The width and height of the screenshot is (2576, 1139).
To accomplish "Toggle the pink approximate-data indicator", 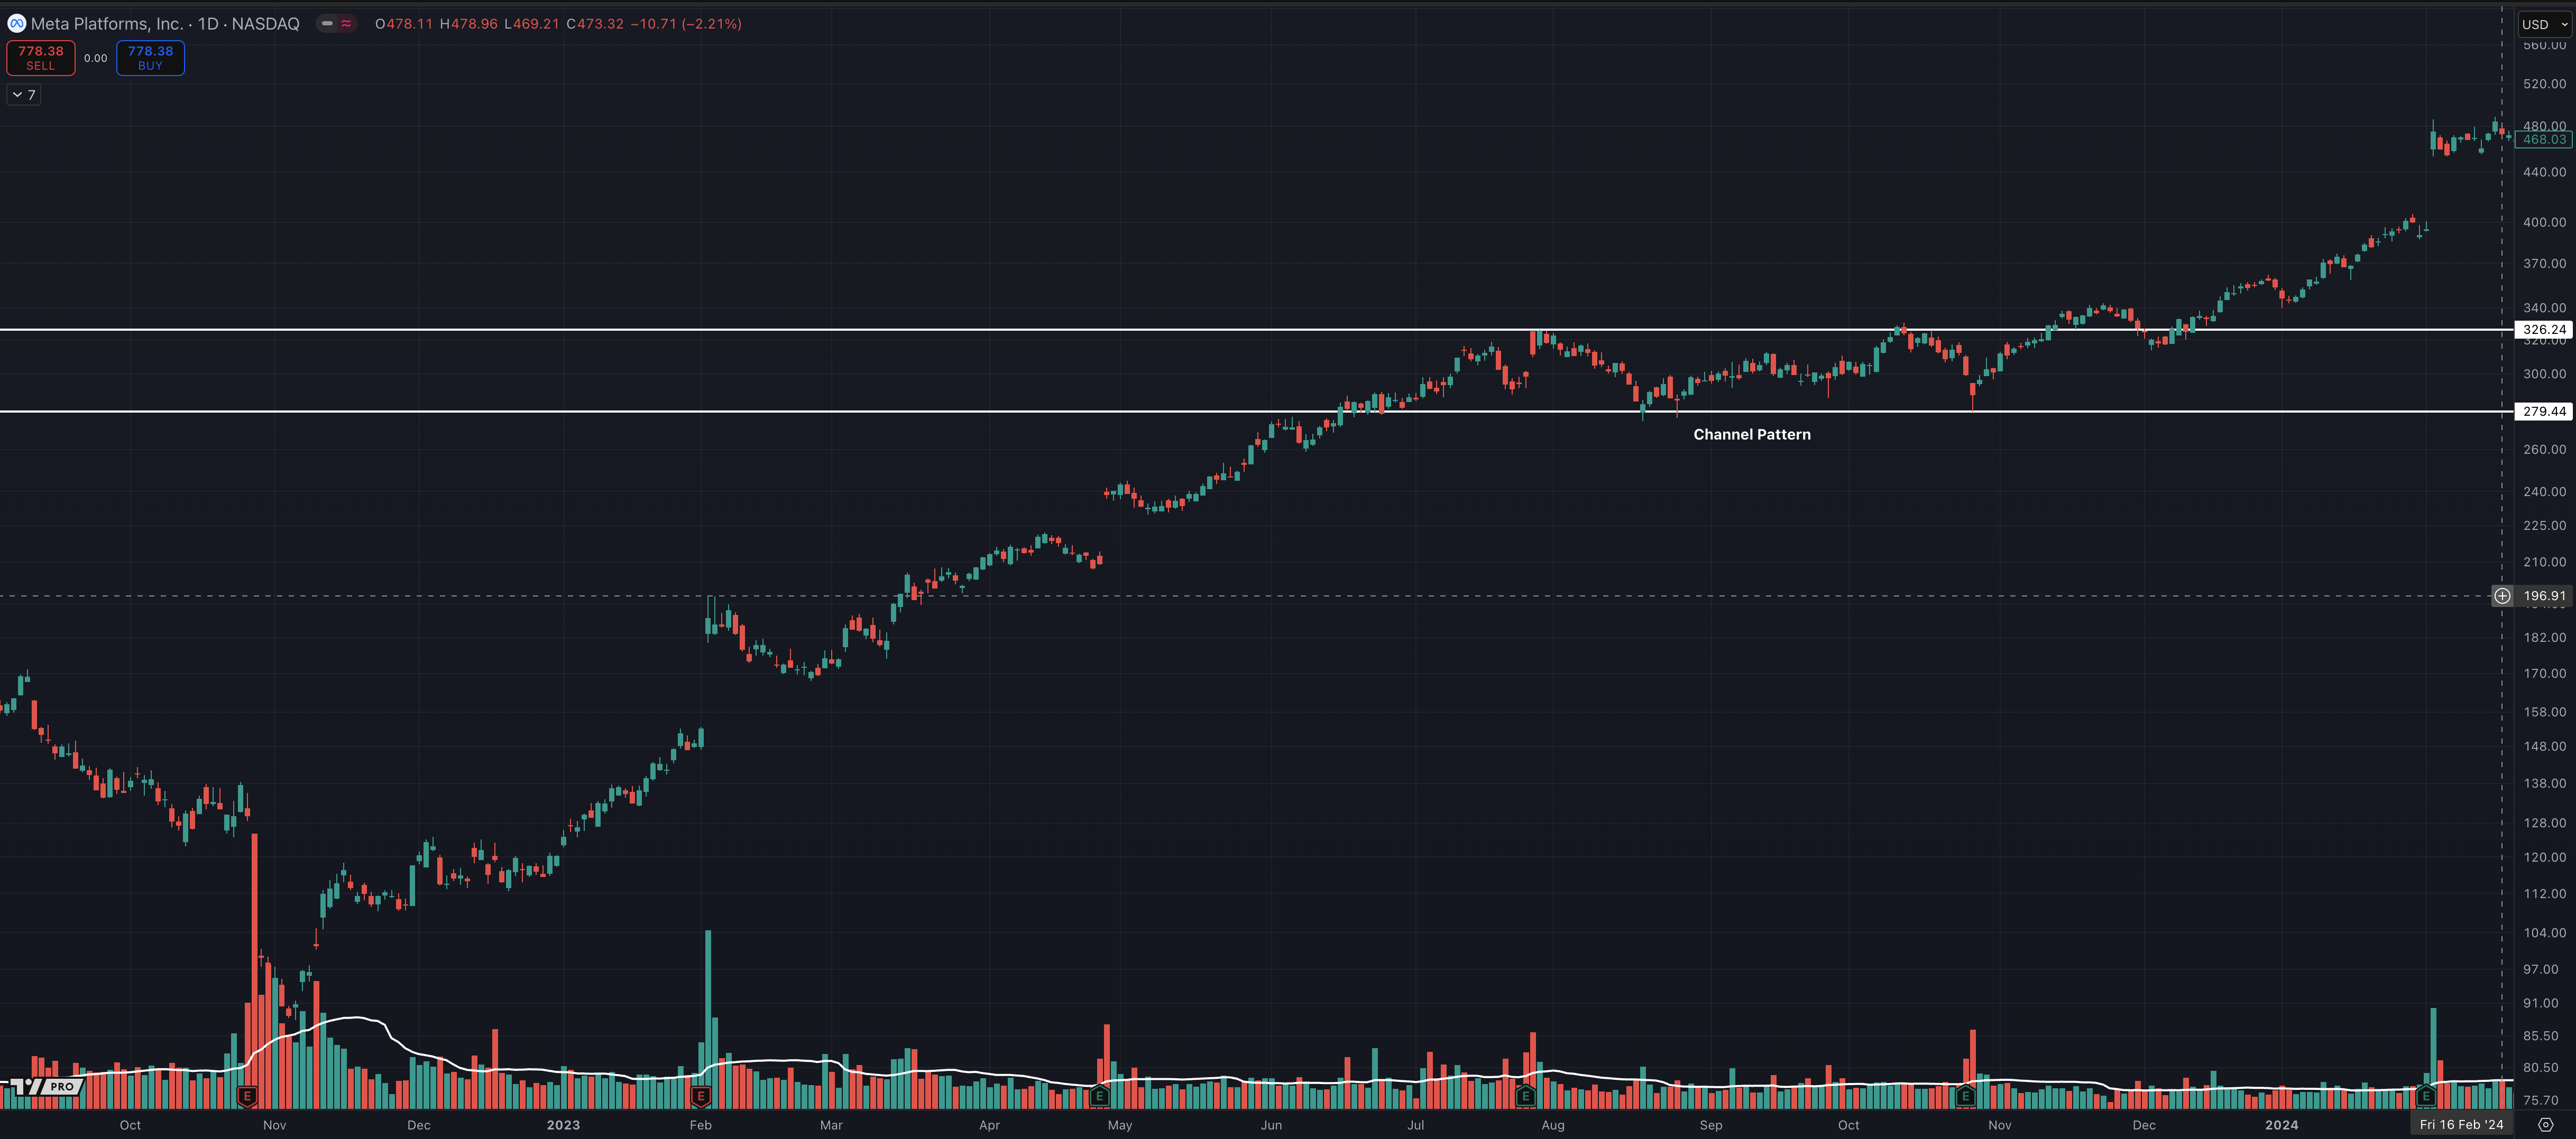I will point(346,24).
